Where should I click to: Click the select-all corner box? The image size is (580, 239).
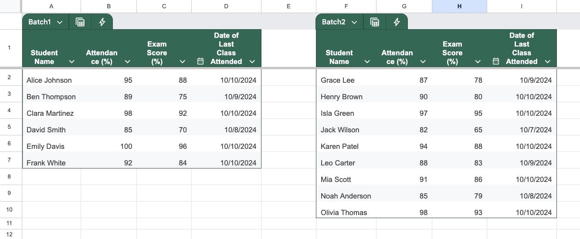coord(10,6)
